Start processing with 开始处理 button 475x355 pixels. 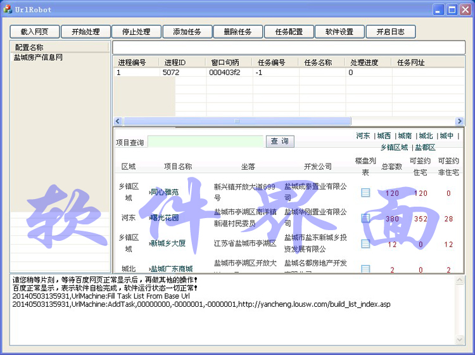pyautogui.click(x=85, y=32)
